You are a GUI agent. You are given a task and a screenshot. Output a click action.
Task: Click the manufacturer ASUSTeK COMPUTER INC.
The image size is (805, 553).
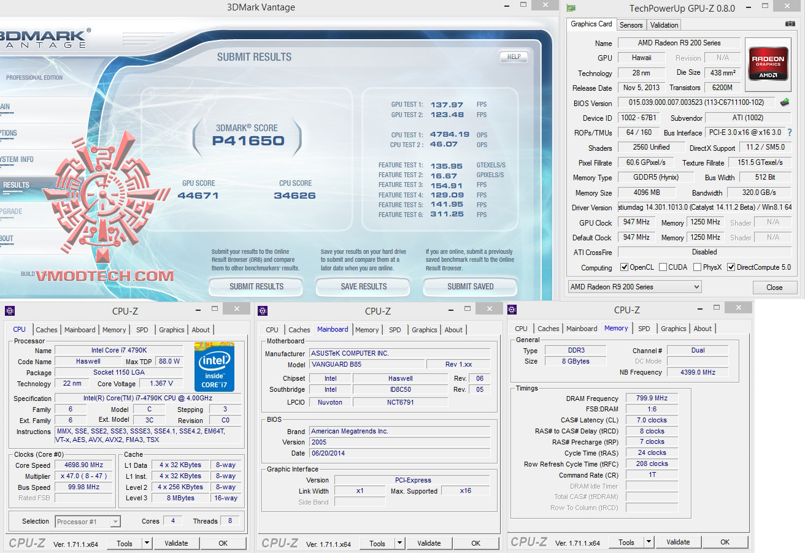point(399,354)
